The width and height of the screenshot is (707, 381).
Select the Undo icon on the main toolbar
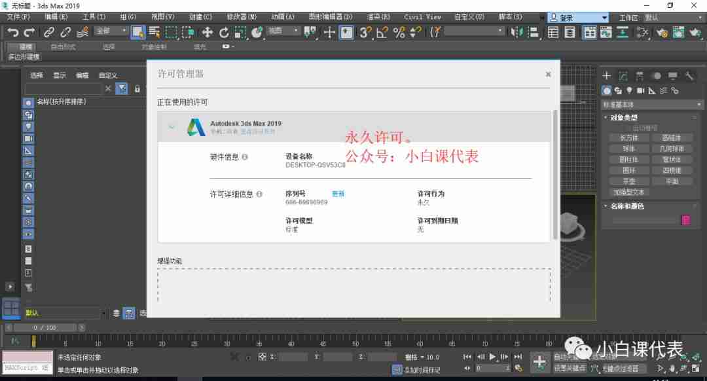(x=14, y=31)
